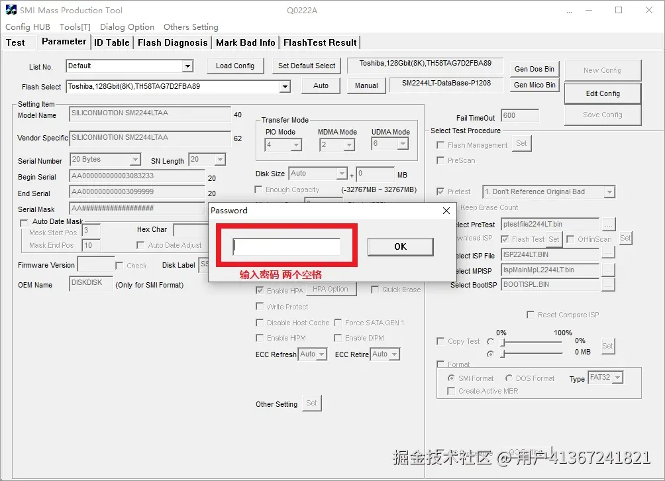Open the format Type FAT32 dropdown
Viewport: 665px width, 481px height.
617,378
